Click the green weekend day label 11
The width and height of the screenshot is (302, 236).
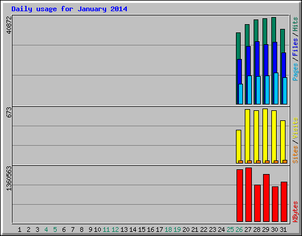(x=106, y=230)
